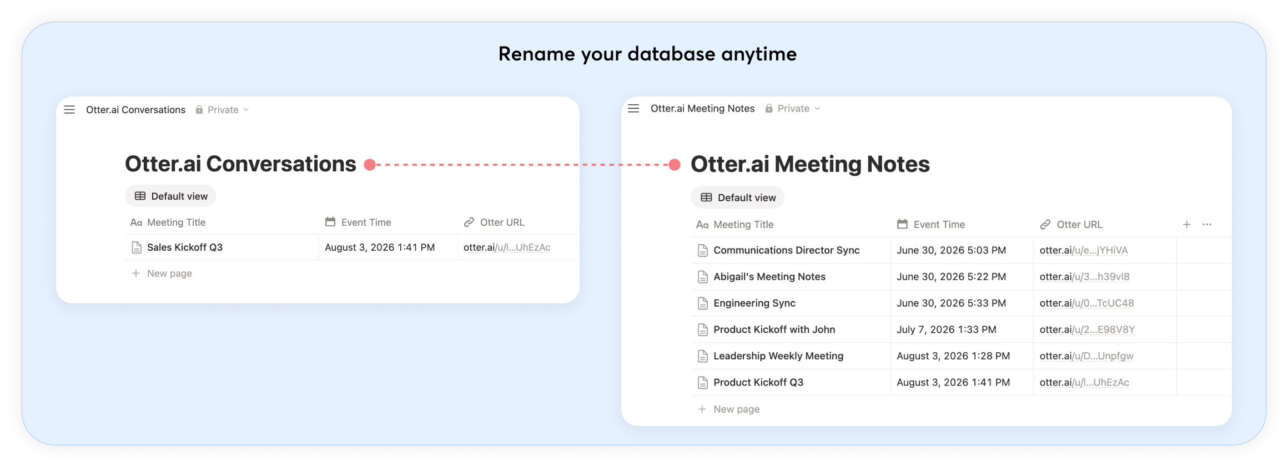Open page icon for Communications Director Sync
The width and height of the screenshot is (1288, 467).
click(x=703, y=251)
